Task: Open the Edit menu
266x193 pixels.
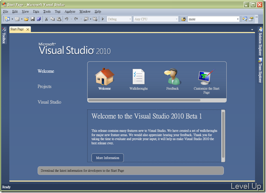Action: coord(15,12)
